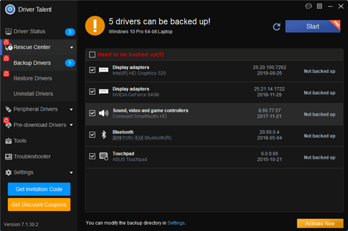
Task: Open the Tools section
Action: click(39, 141)
